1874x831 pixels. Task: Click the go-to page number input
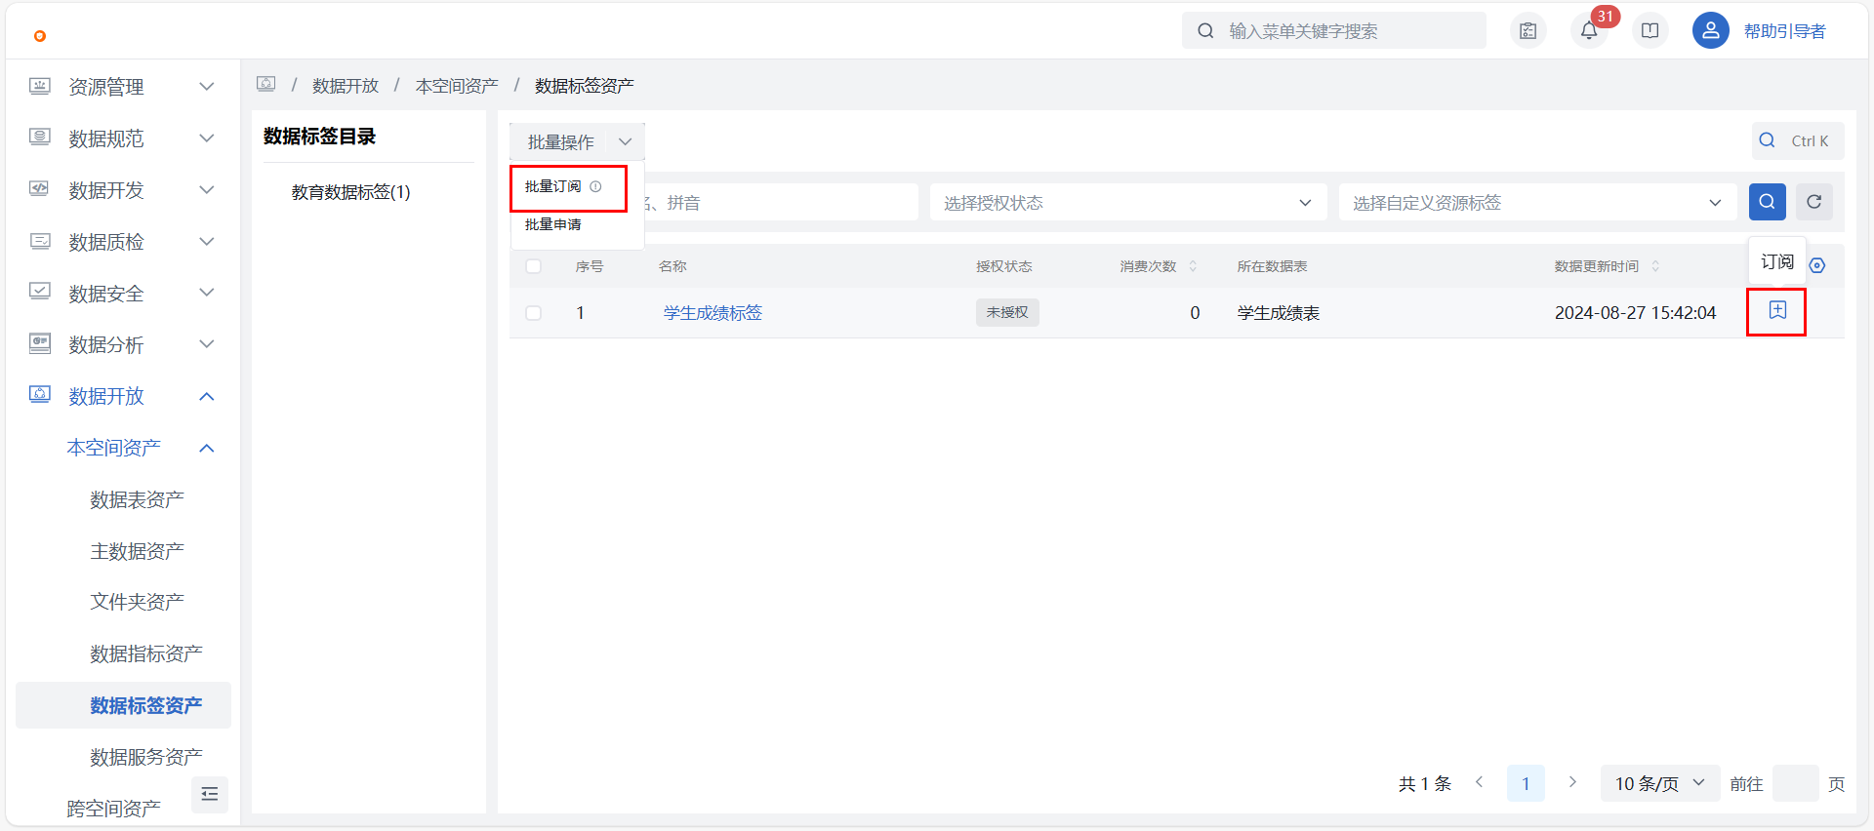tap(1795, 783)
